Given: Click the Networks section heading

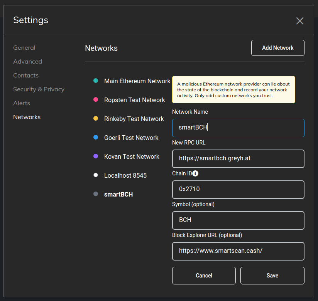Looking at the screenshot, I should [x=101, y=48].
